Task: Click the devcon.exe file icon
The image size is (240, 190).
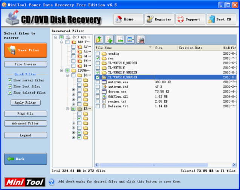Action: pos(104,92)
